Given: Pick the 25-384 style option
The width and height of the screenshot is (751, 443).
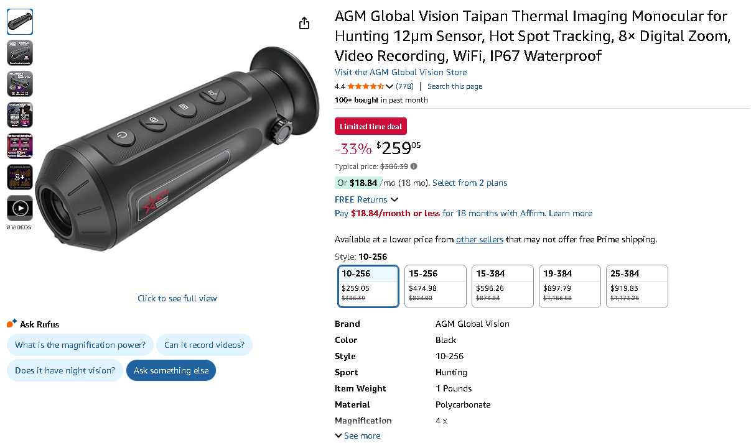Looking at the screenshot, I should 637,286.
